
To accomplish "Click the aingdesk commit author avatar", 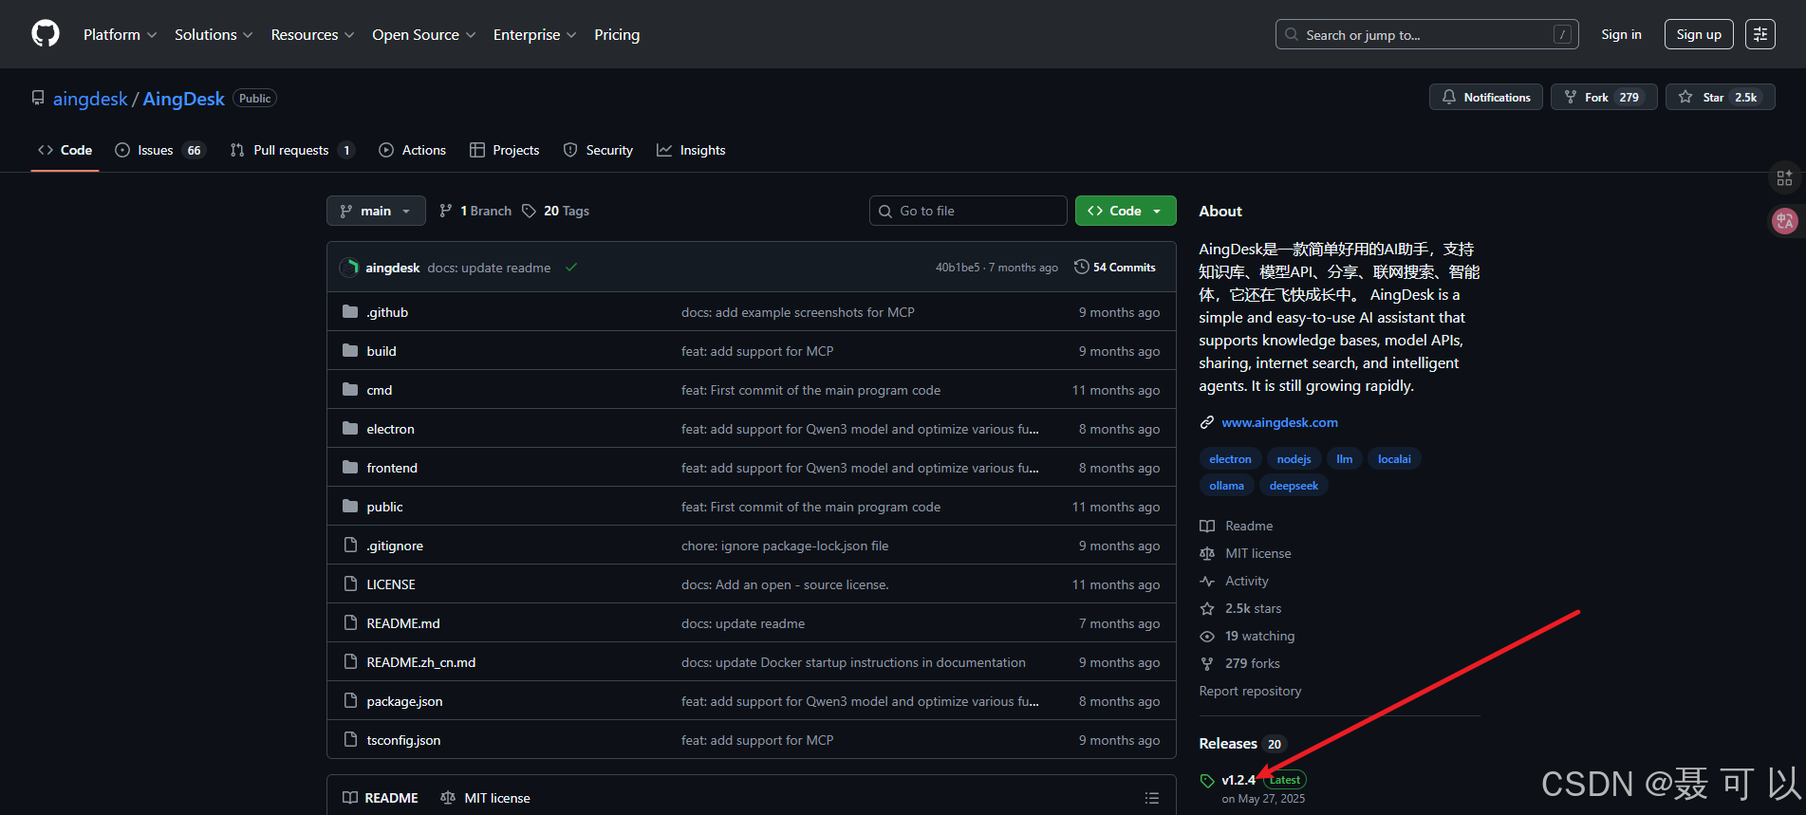I will pyautogui.click(x=349, y=268).
